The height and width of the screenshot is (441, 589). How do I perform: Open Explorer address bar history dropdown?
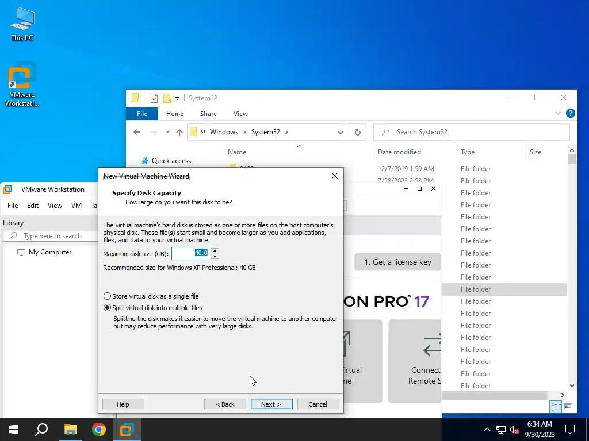(341, 133)
